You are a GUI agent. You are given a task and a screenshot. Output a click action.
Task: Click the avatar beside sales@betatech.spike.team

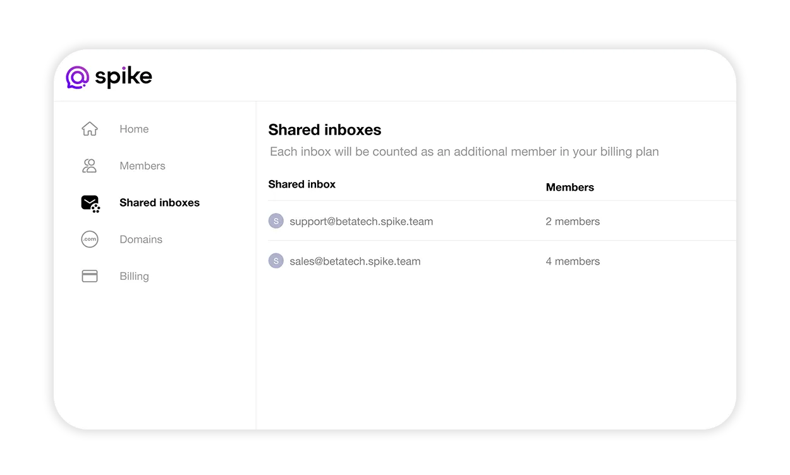[x=276, y=261]
